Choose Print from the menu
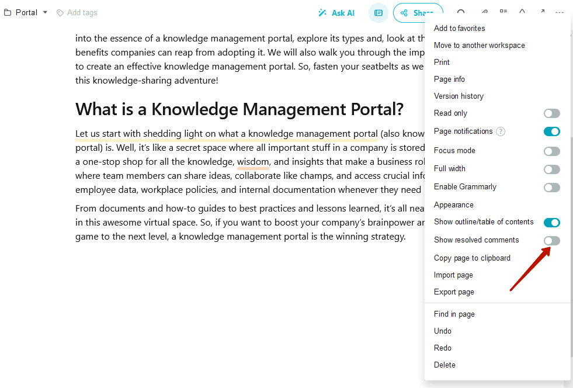The height and width of the screenshot is (388, 573). [x=442, y=62]
